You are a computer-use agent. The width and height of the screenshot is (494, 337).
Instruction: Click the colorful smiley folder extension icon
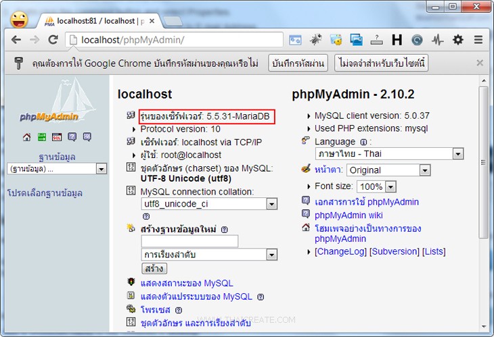click(x=336, y=40)
